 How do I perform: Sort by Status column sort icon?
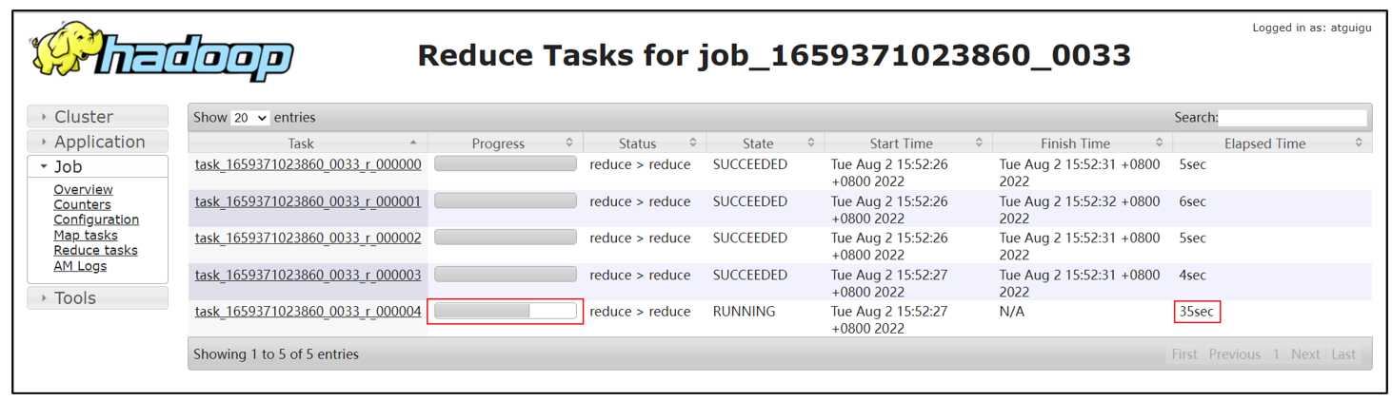coord(692,143)
